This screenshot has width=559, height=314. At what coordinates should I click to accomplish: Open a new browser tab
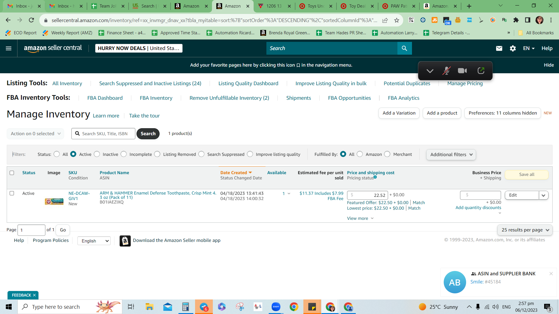pos(469,6)
